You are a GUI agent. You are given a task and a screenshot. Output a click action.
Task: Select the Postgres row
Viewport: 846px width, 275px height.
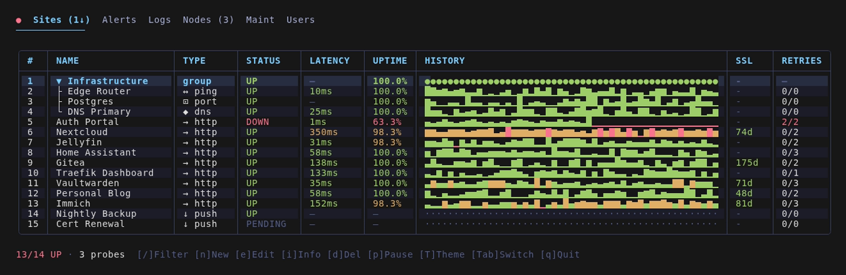(425, 101)
